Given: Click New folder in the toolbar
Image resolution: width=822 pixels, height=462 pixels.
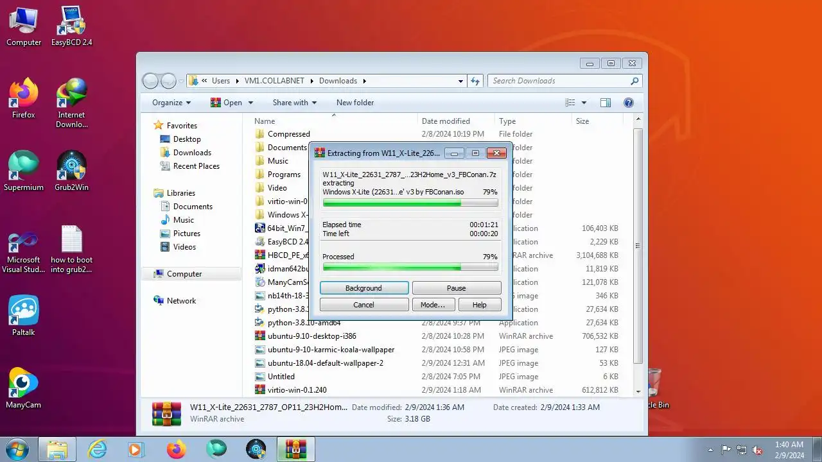Looking at the screenshot, I should [355, 103].
